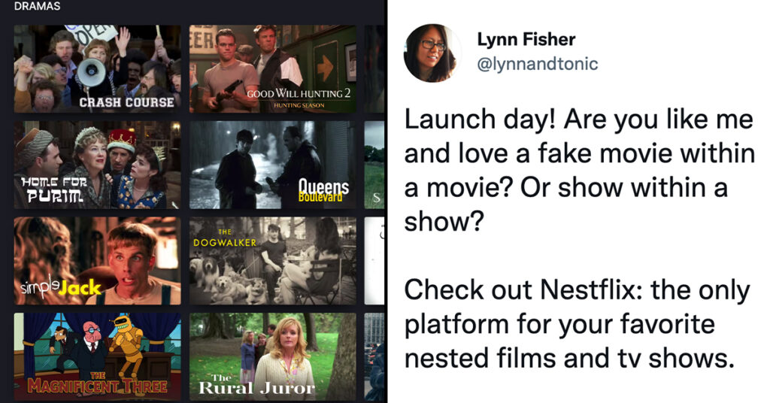This screenshot has width=770, height=403.
Task: Open Good Will Hunting 2 thumbnail
Action: (x=273, y=69)
